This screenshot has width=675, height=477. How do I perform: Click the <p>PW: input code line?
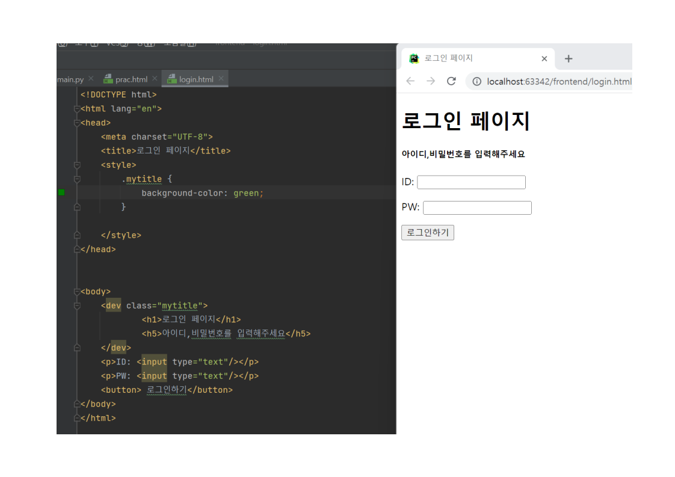click(179, 376)
